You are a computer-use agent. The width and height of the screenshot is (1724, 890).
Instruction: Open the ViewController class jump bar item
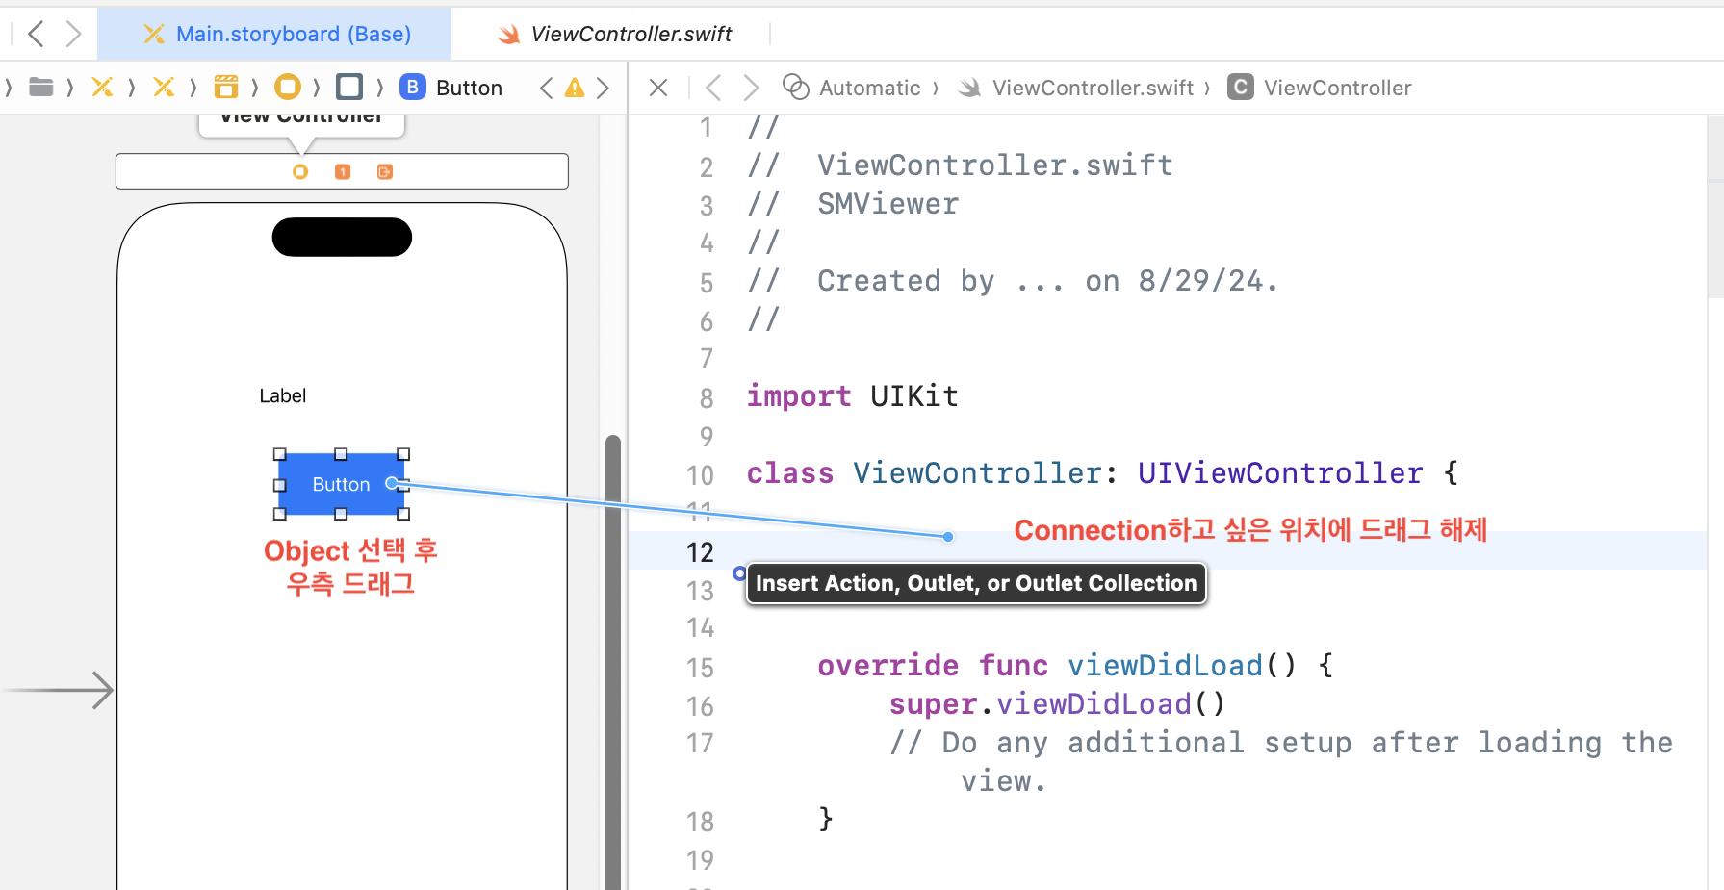point(1337,88)
